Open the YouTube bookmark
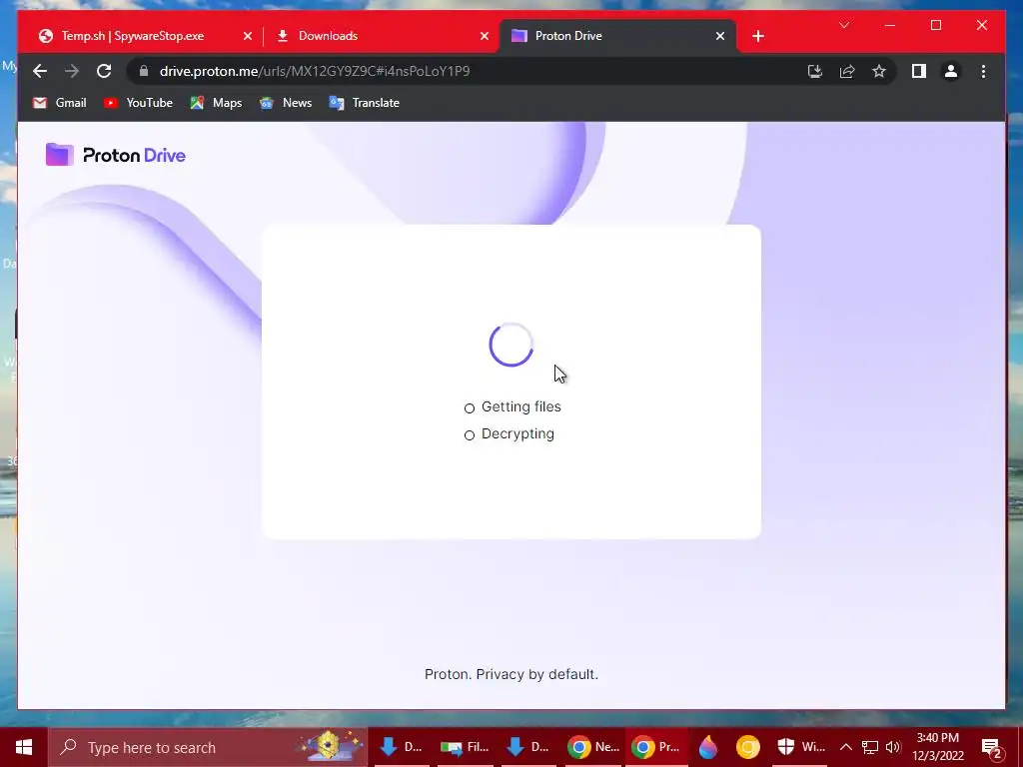This screenshot has width=1023, height=767. (x=138, y=103)
